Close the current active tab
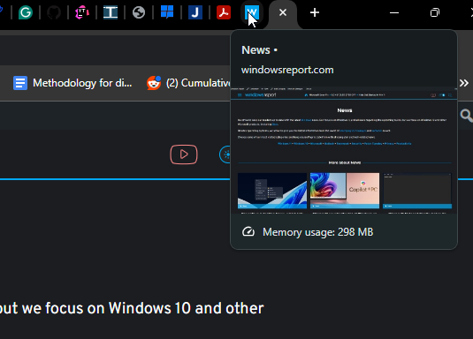Viewport: 473px width, 339px height. (x=283, y=12)
